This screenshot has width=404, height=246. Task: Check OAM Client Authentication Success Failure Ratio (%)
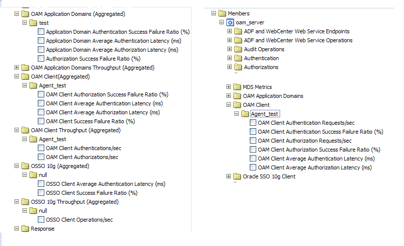(x=253, y=132)
